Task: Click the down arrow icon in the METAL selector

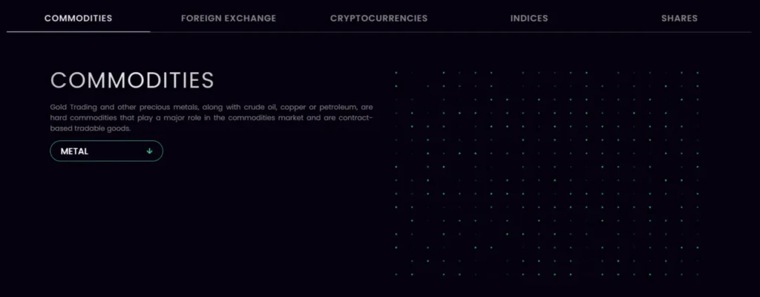Action: pyautogui.click(x=149, y=151)
